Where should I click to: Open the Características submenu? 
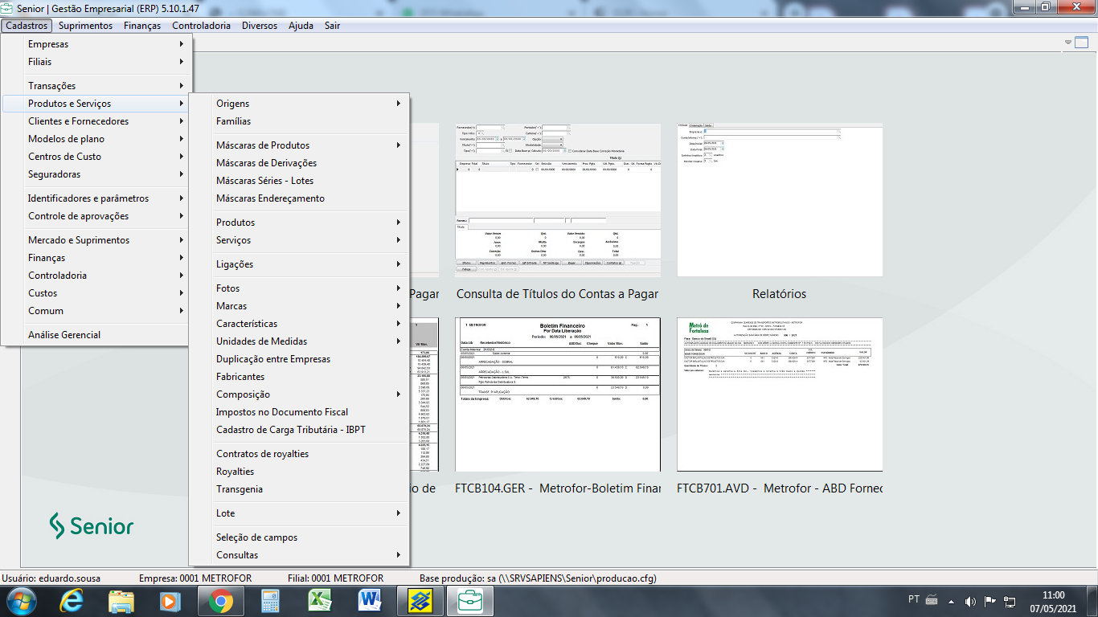pos(299,324)
